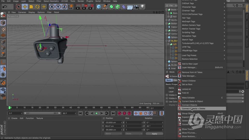249x140 pixels.
Task: Choose Make Editable from context menu
Action: tap(202, 98)
